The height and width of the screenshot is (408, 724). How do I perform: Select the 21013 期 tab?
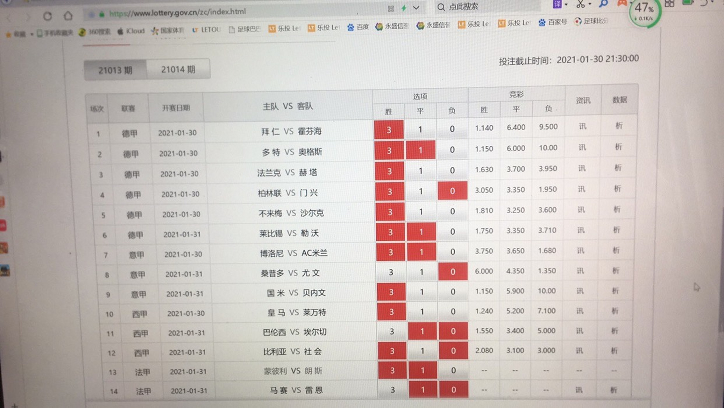pyautogui.click(x=115, y=70)
